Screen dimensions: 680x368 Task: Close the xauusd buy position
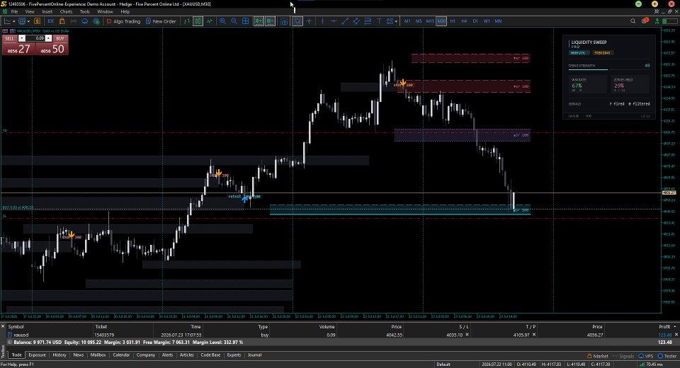click(676, 335)
